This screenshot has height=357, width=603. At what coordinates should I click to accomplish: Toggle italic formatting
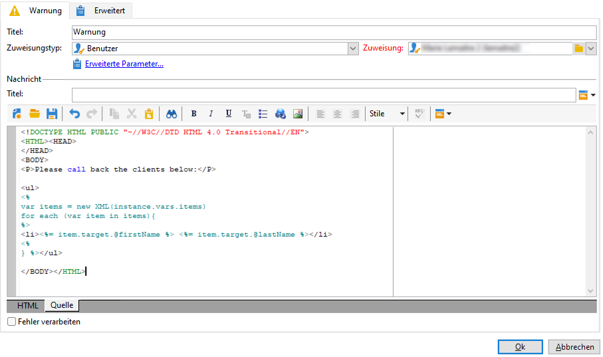click(x=211, y=114)
